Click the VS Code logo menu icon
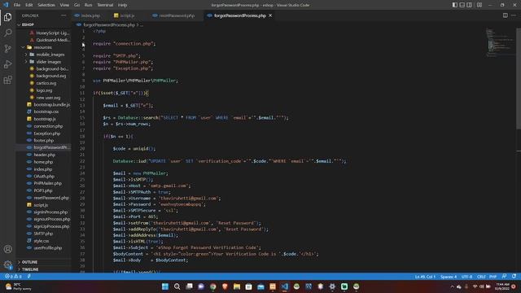521x293 pixels. tap(6, 5)
